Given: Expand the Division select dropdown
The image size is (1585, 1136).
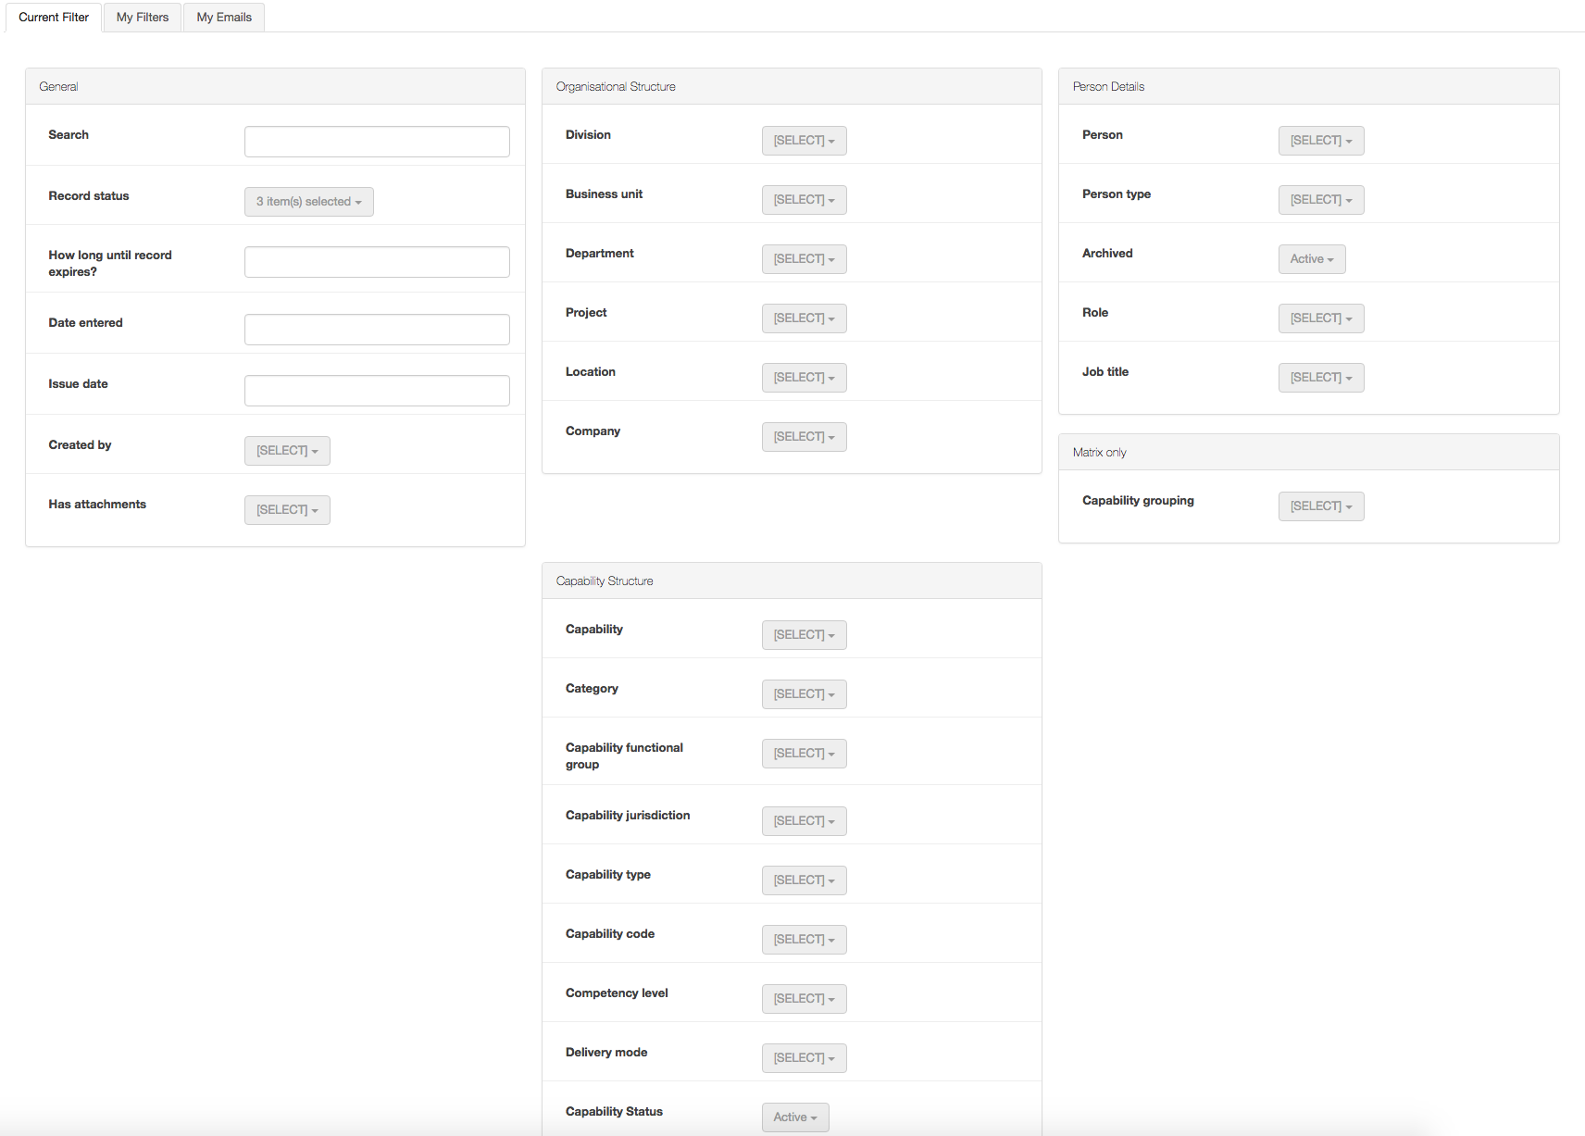Looking at the screenshot, I should (x=804, y=141).
